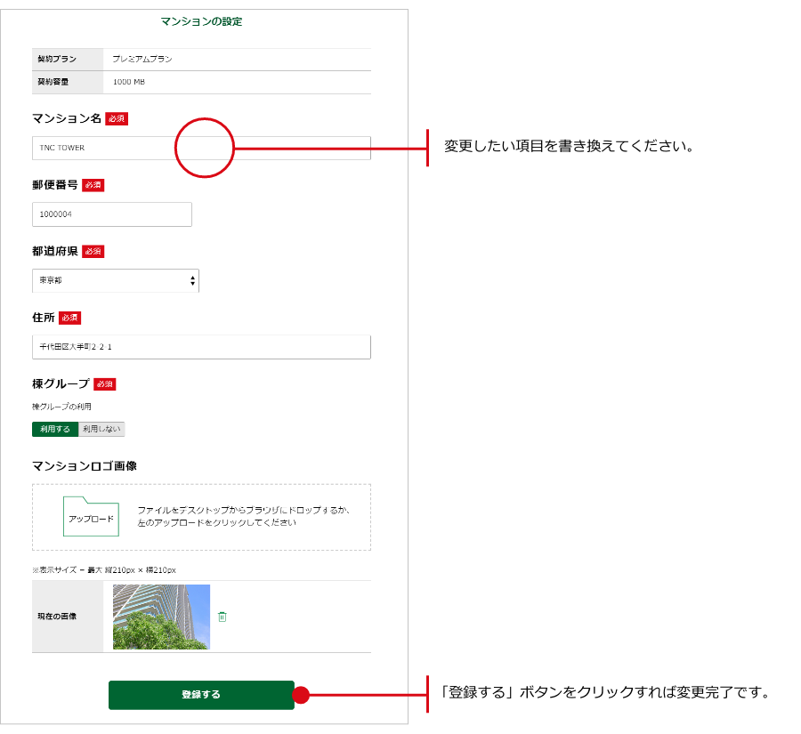801x734 pixels.
Task: Click 必須 badge beside 住所
Action: (70, 318)
